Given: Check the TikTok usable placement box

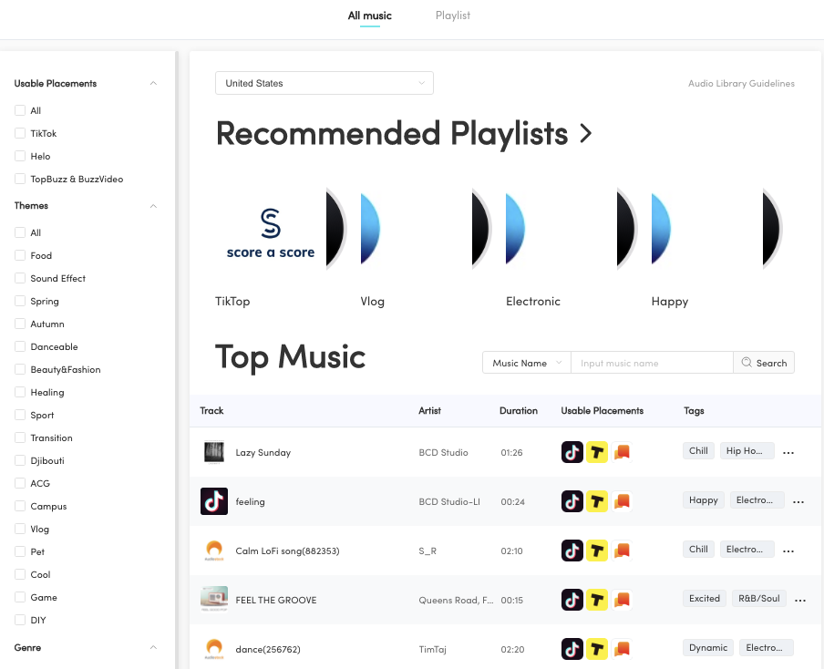Looking at the screenshot, I should [20, 133].
